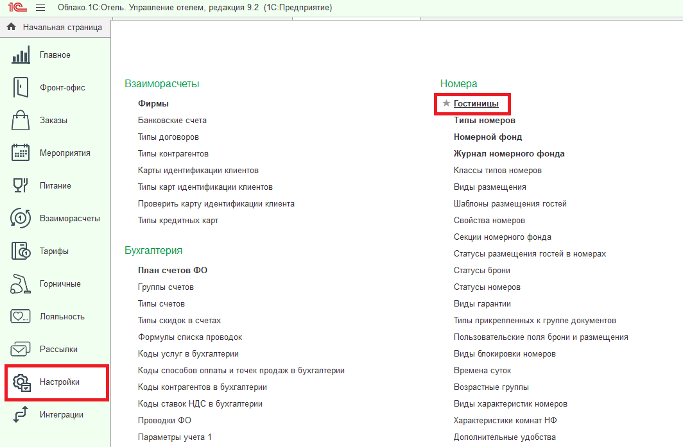
Task: Open Проводки ФО link
Action: (164, 421)
